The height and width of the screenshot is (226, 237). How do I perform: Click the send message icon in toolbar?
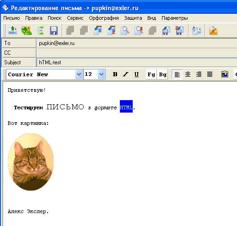(13, 30)
